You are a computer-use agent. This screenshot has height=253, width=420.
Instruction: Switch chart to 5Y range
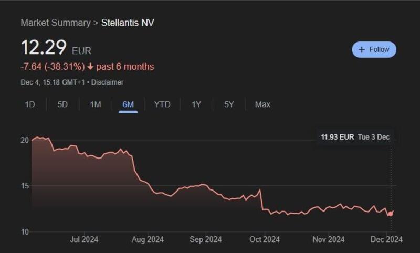(x=229, y=104)
